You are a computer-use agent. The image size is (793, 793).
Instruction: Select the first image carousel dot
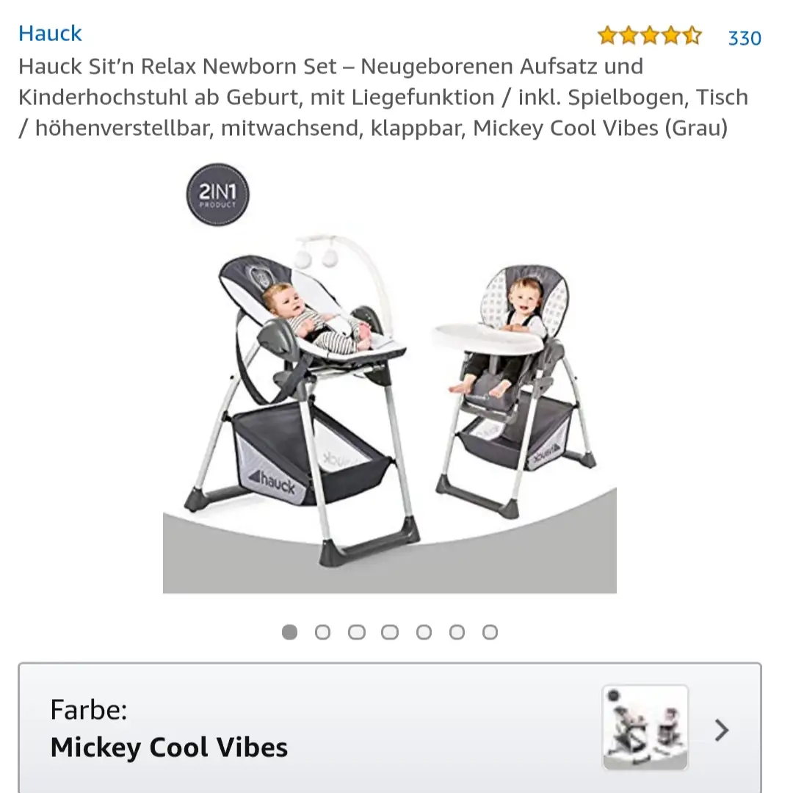pos(290,631)
